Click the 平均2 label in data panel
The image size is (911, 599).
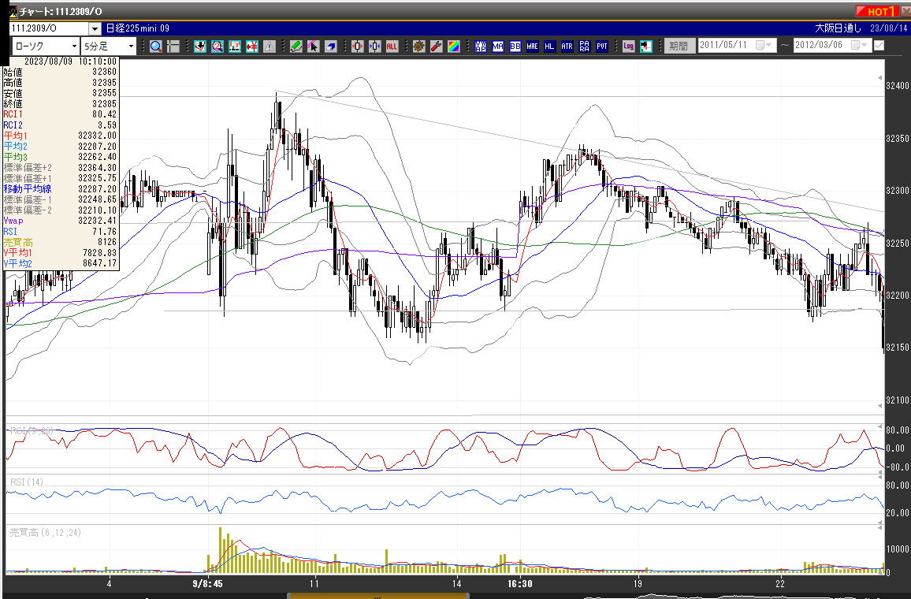16,147
